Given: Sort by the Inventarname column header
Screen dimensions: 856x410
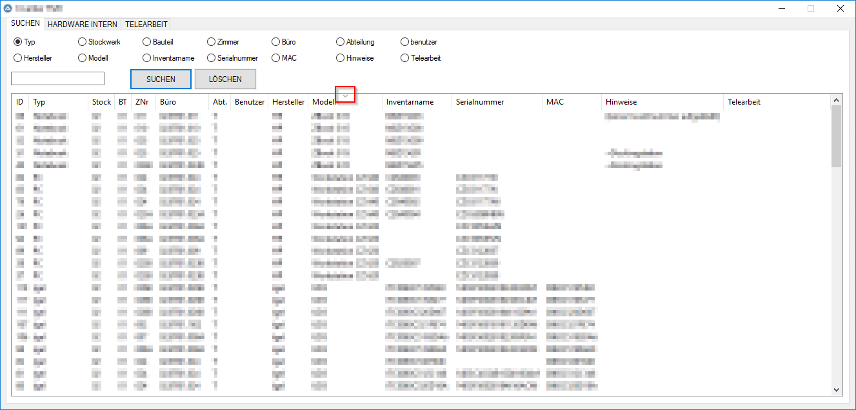Looking at the screenshot, I should point(410,102).
